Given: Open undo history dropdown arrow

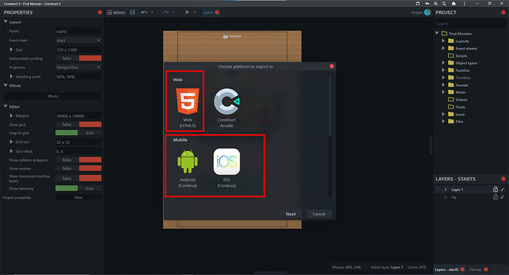Looking at the screenshot, I should pyautogui.click(x=152, y=13).
